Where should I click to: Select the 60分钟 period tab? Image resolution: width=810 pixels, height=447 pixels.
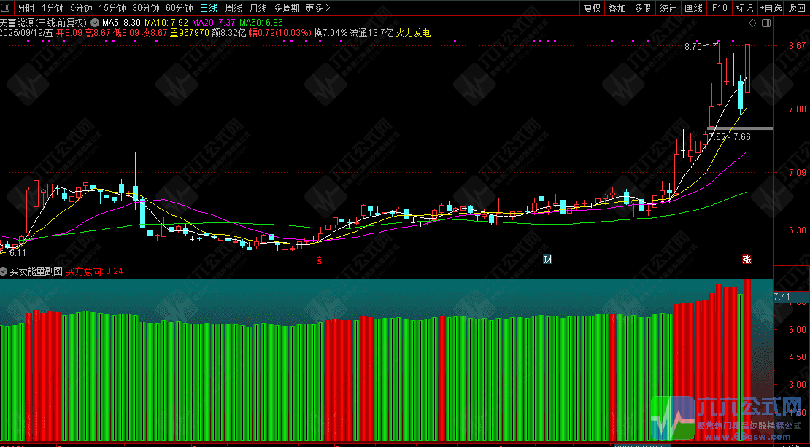[x=180, y=8]
